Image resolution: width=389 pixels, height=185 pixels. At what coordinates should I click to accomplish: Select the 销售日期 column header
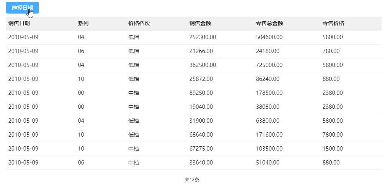tap(19, 23)
